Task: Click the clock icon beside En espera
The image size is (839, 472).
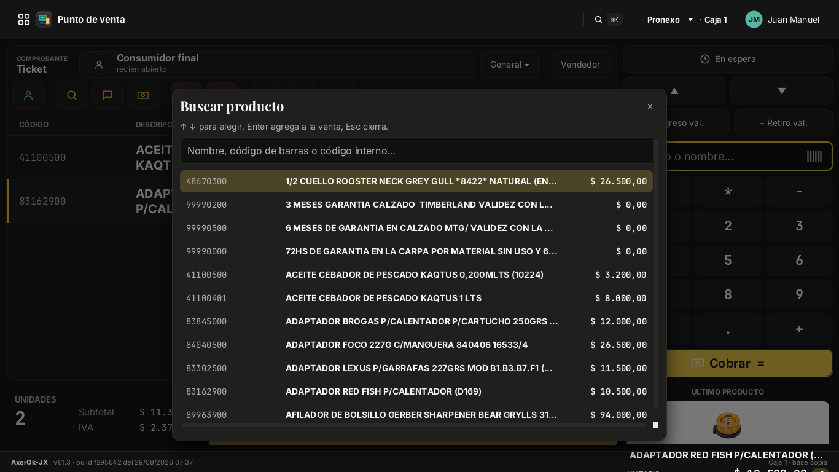Action: pos(705,59)
